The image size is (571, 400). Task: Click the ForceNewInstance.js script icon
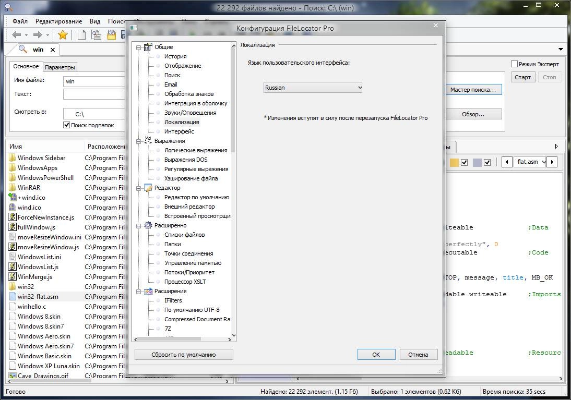pos(13,217)
